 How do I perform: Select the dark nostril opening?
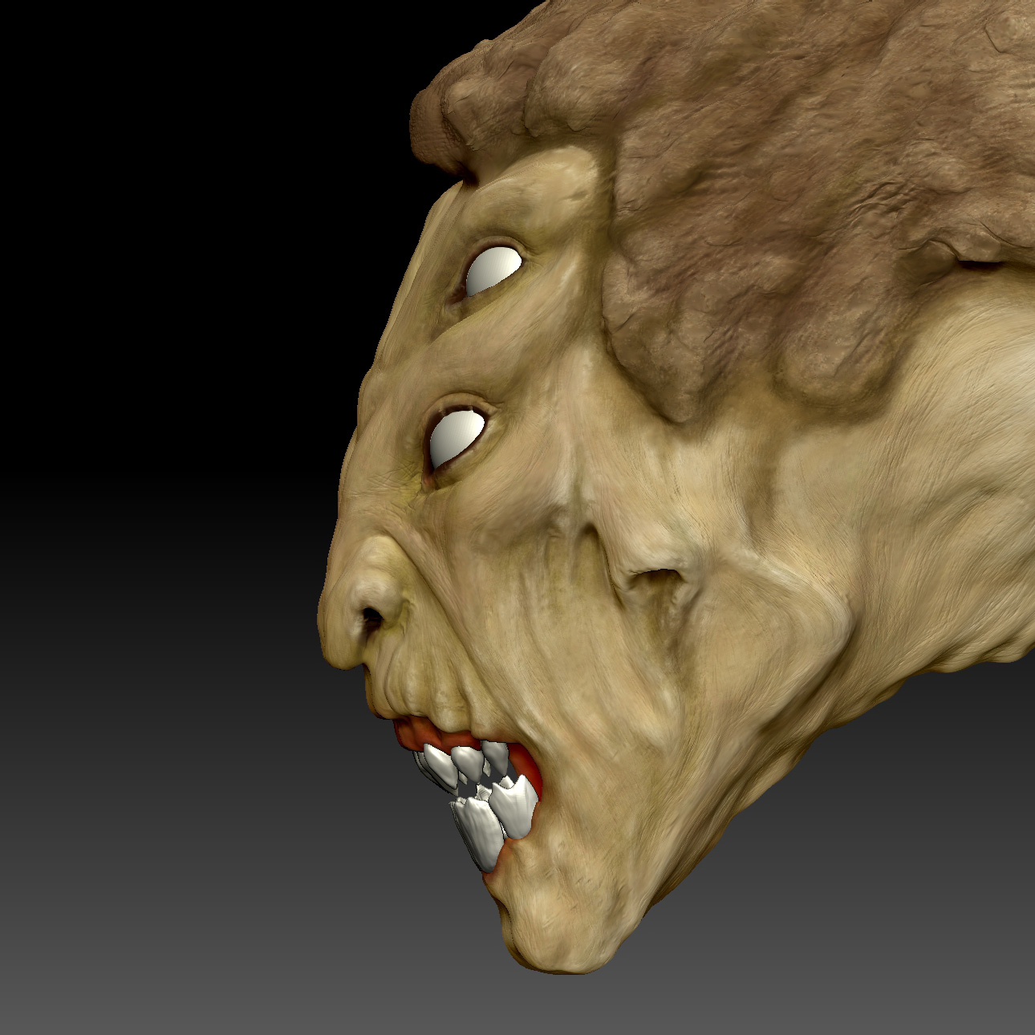pos(371,618)
